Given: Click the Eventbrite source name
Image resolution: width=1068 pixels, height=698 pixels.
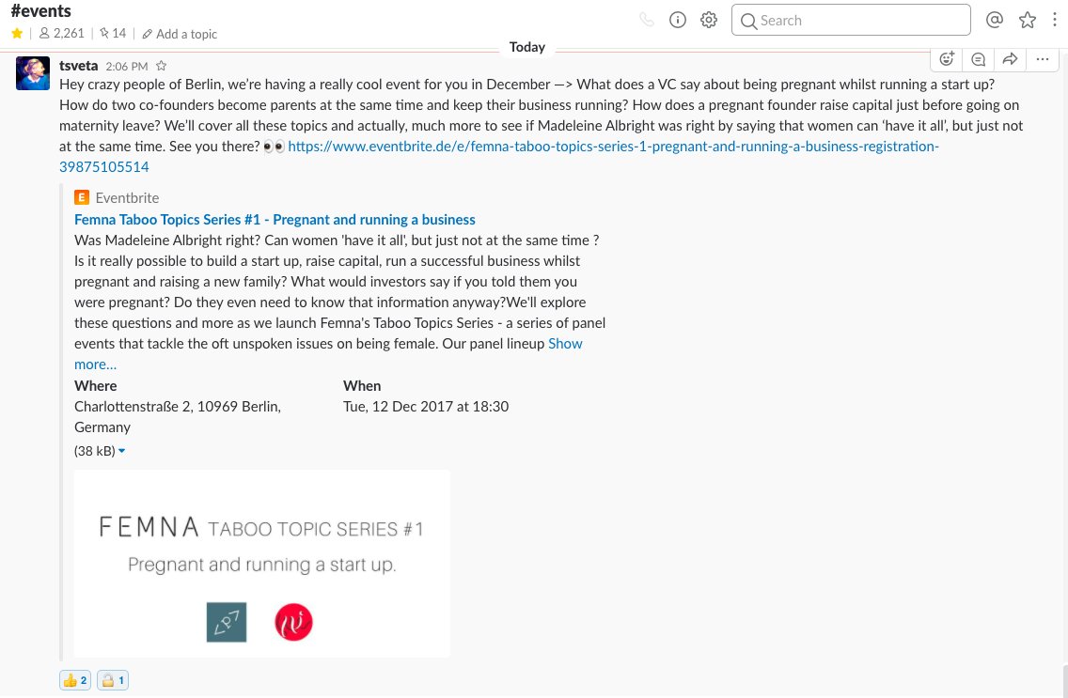Looking at the screenshot, I should click(127, 198).
